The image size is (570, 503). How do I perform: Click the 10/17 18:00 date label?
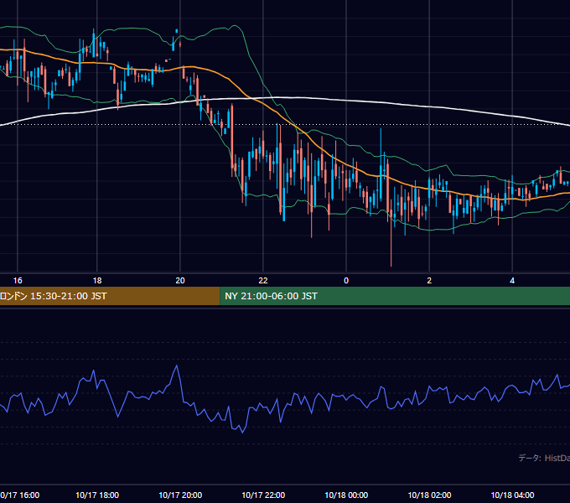tap(97, 495)
